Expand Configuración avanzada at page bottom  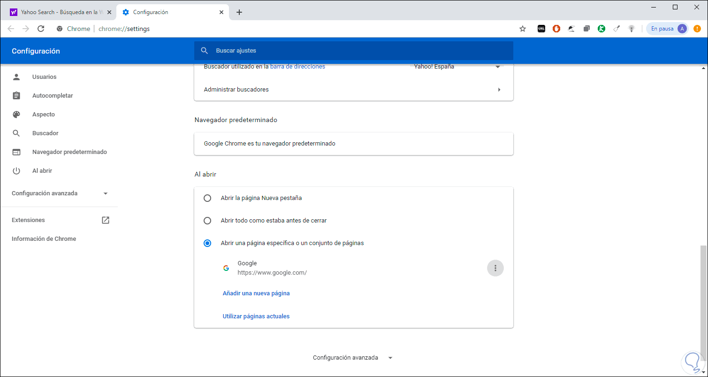(x=352, y=358)
